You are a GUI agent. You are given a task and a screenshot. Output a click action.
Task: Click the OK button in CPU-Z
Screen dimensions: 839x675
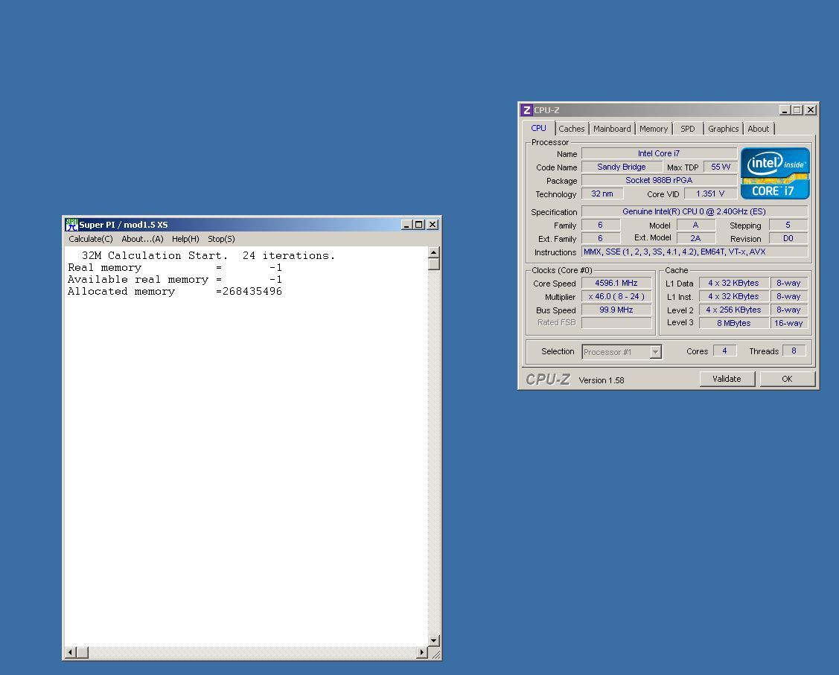787,379
